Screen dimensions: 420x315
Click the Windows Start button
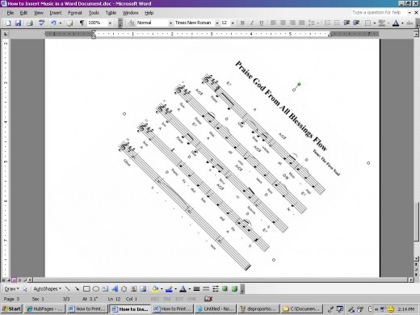pos(11,309)
